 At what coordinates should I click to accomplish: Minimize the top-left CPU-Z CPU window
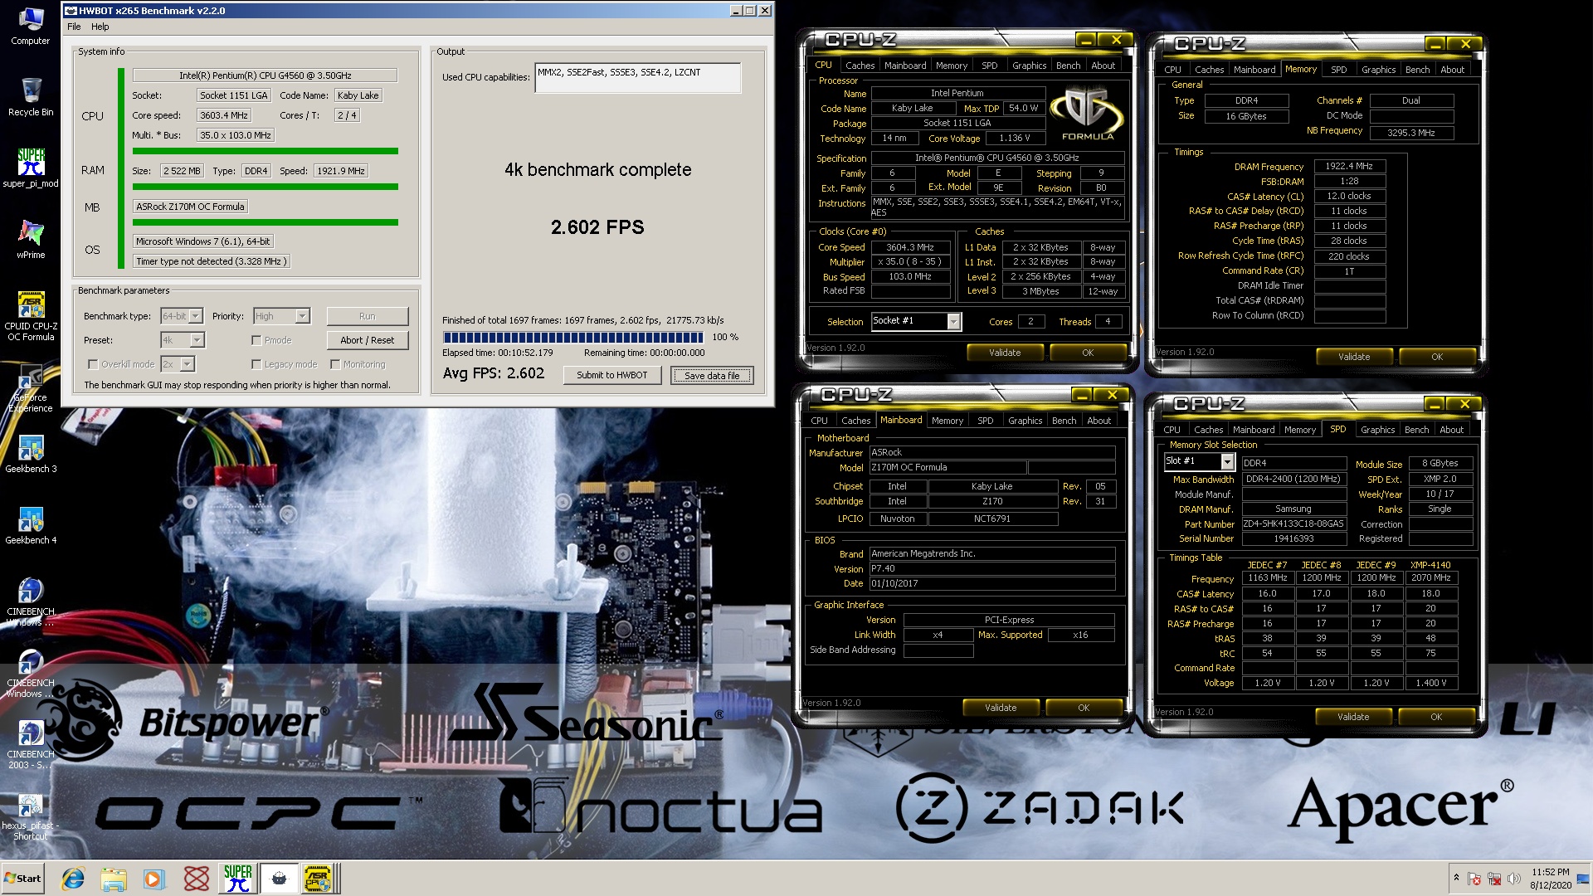tap(1086, 40)
